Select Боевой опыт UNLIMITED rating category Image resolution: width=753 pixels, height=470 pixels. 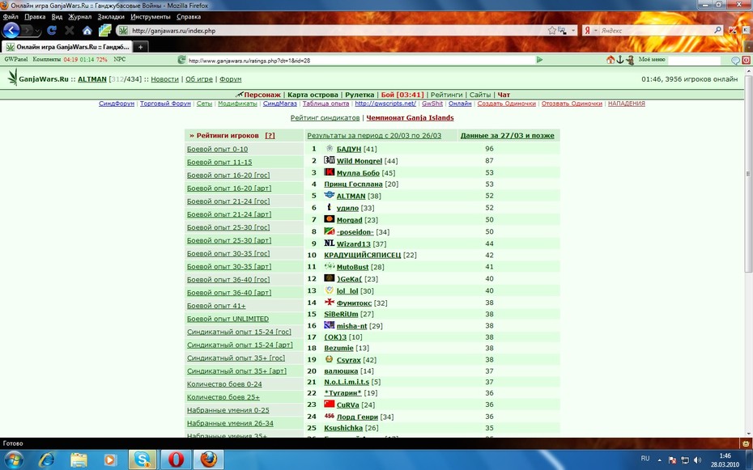(x=228, y=319)
